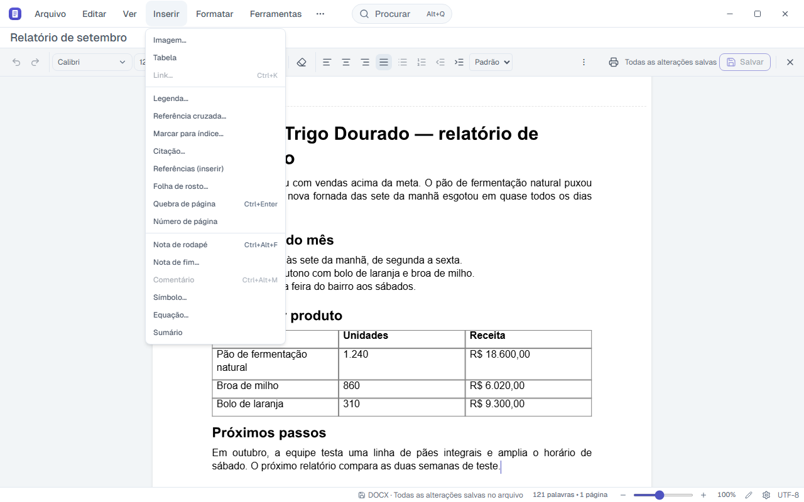Click the cell Broa de milho
Screen dimensions: 804x502
tap(275, 388)
